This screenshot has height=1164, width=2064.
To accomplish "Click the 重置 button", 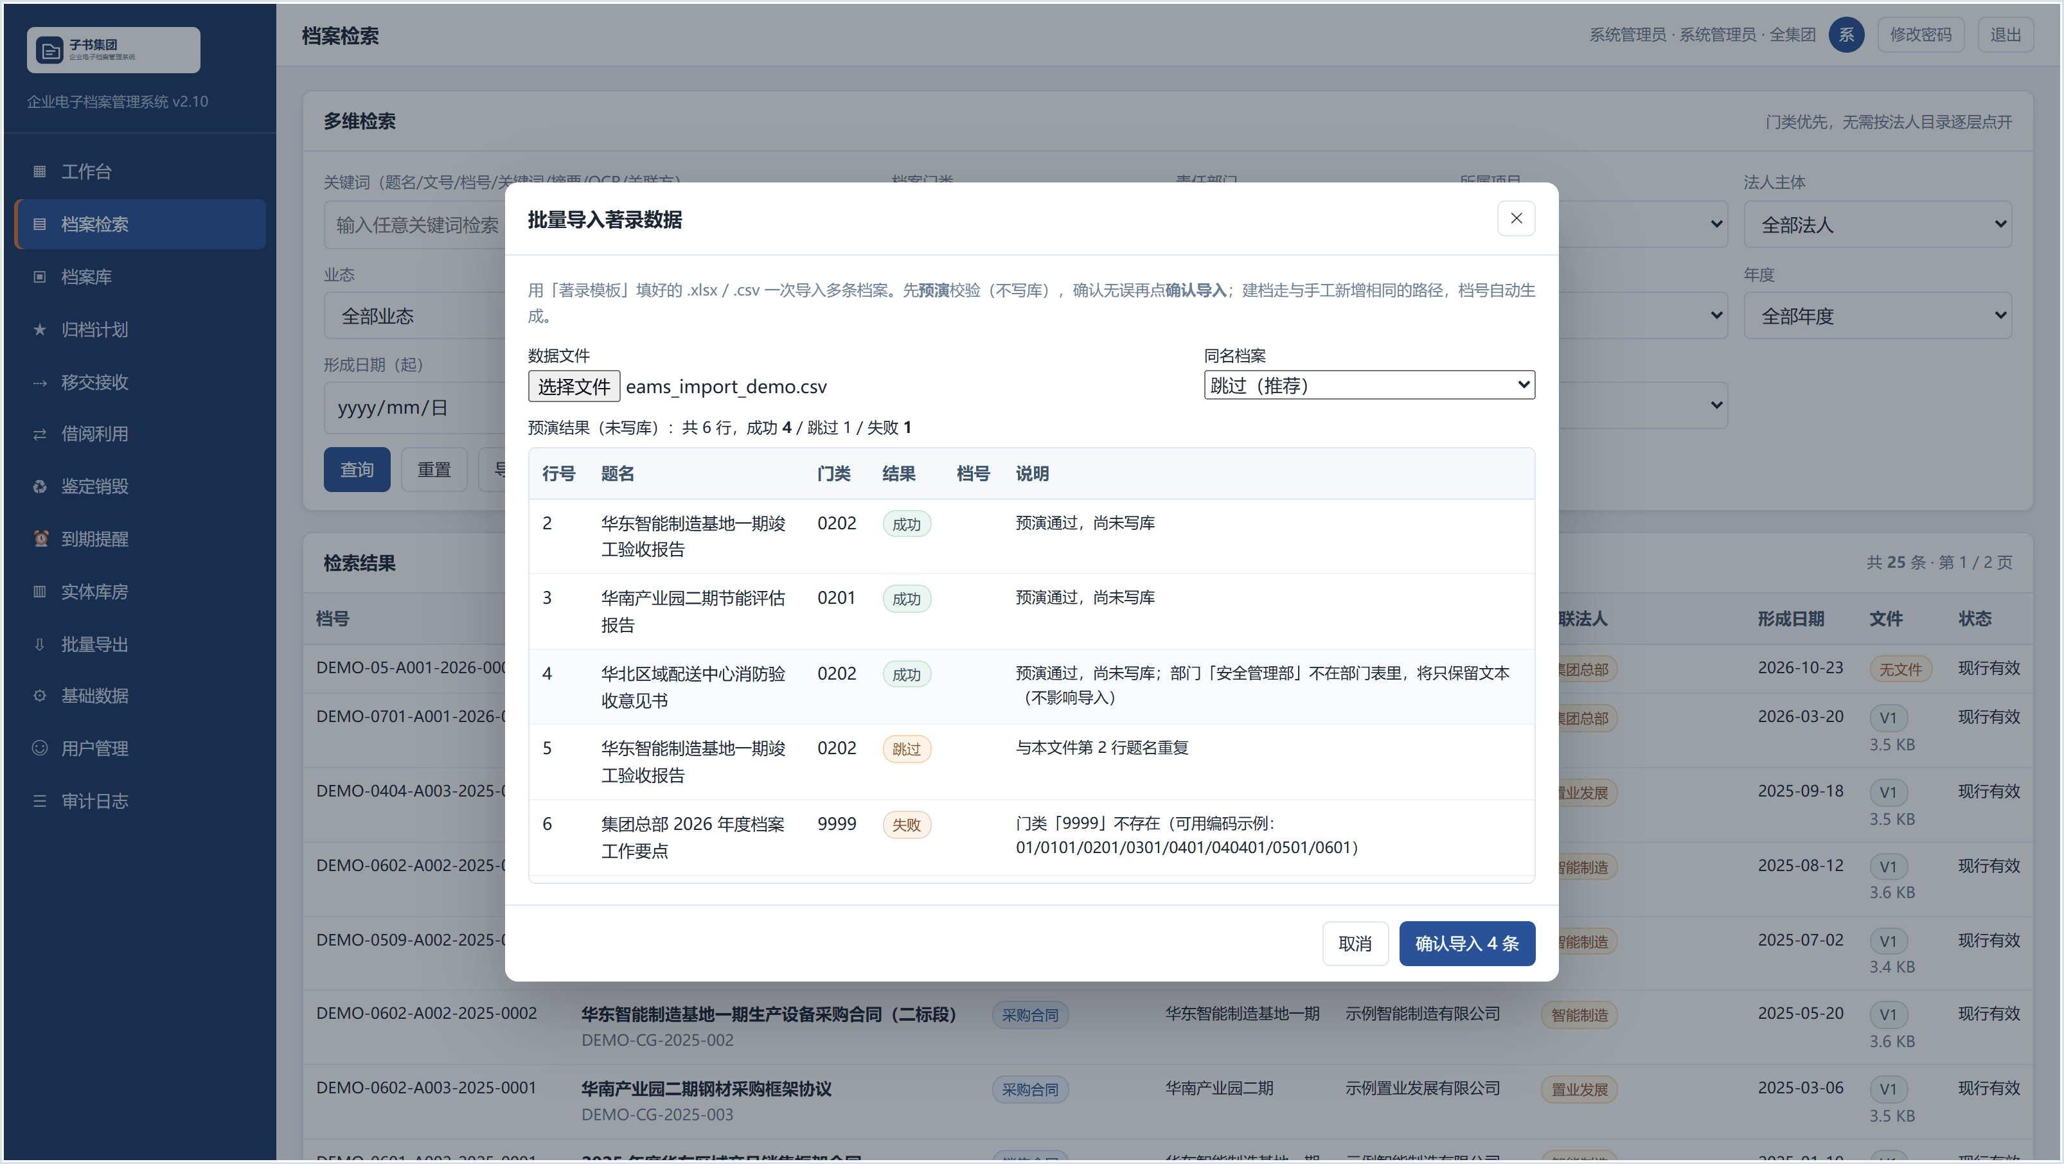I will click(434, 470).
